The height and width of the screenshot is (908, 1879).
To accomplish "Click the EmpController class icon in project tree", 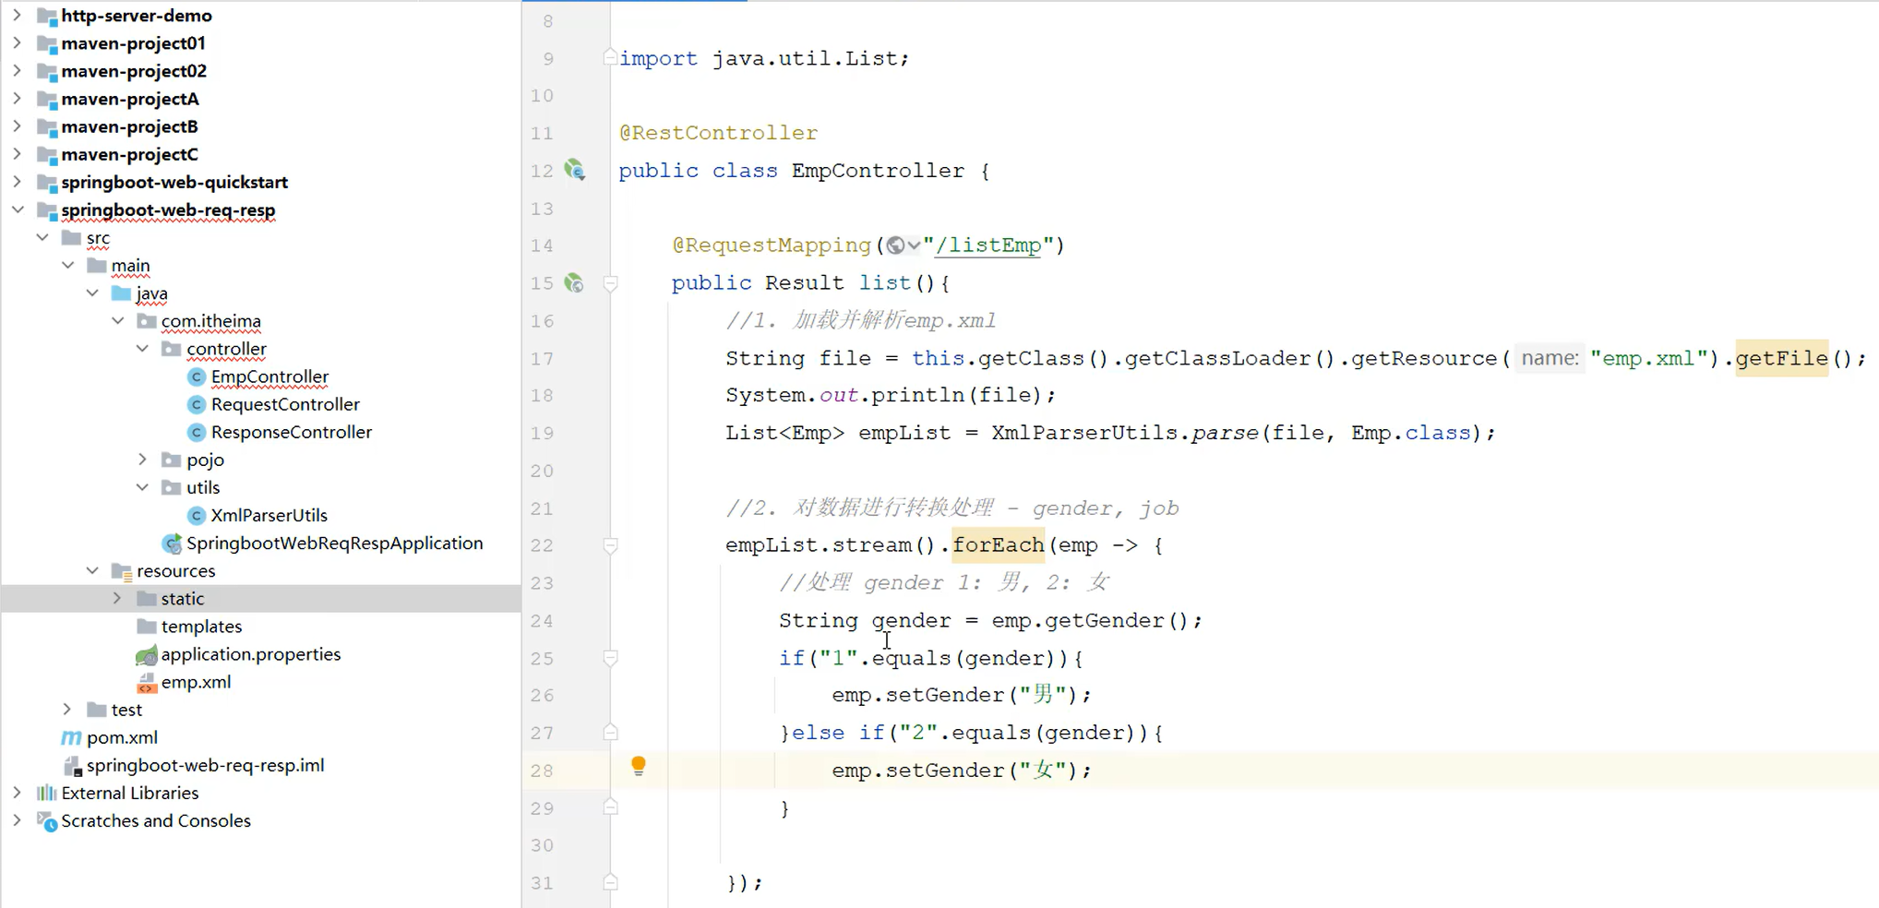I will pos(197,376).
